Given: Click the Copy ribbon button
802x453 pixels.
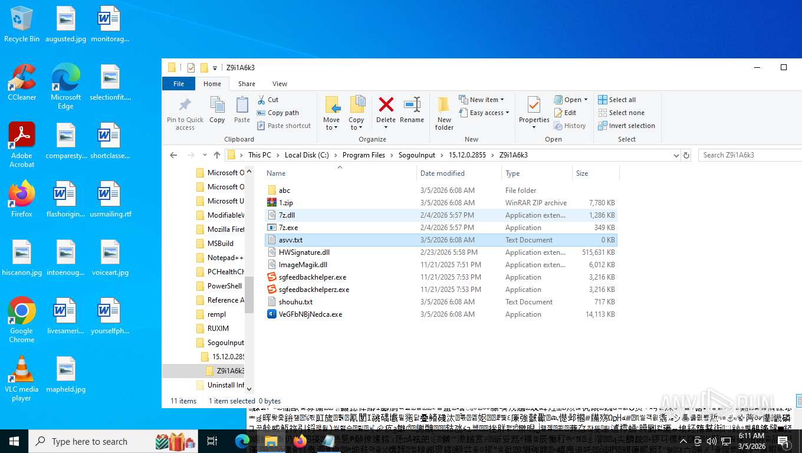Looking at the screenshot, I should click(217, 110).
